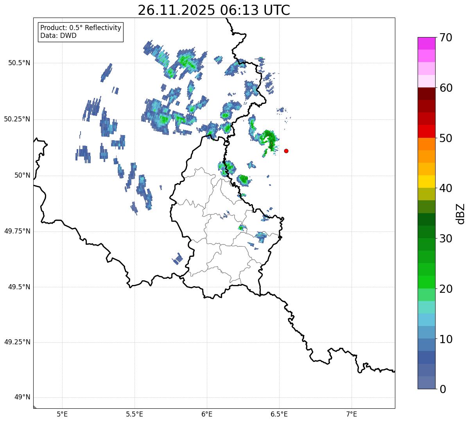The width and height of the screenshot is (470, 422).
Task: Click the 'dBZ' colorbar label
Action: click(x=460, y=213)
